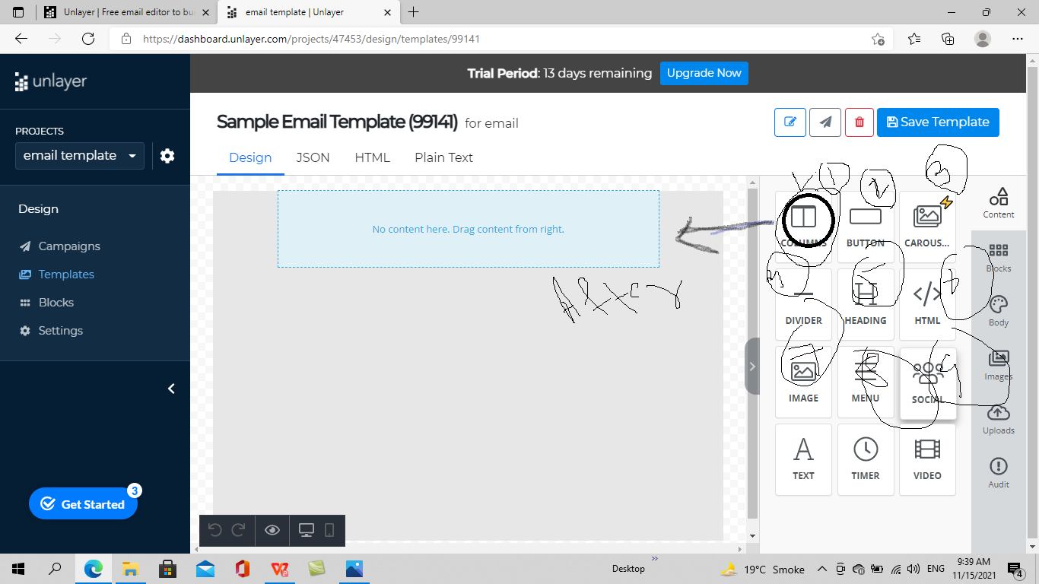Viewport: 1039px width, 584px height.
Task: Switch to mobile preview mode
Action: 330,530
